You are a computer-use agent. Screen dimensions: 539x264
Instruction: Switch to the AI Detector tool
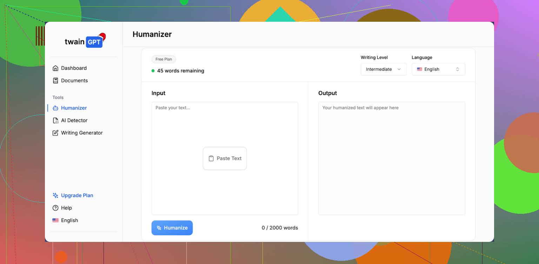[x=74, y=120]
